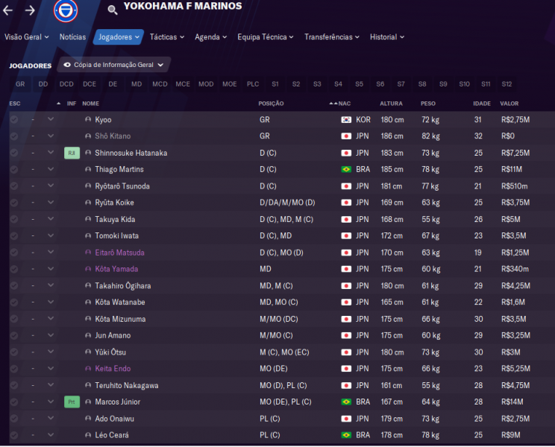Go to the Notícias tab
This screenshot has width=555, height=447.
[x=72, y=37]
